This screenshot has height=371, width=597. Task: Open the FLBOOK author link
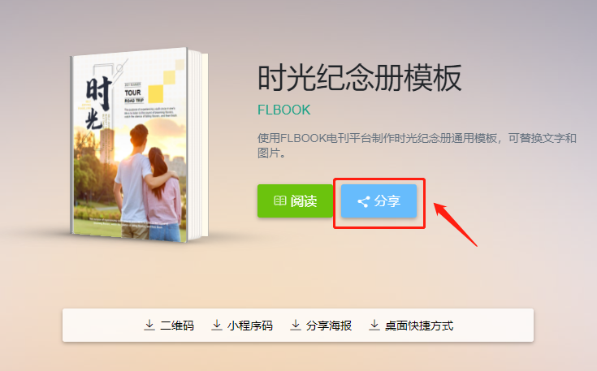(284, 110)
